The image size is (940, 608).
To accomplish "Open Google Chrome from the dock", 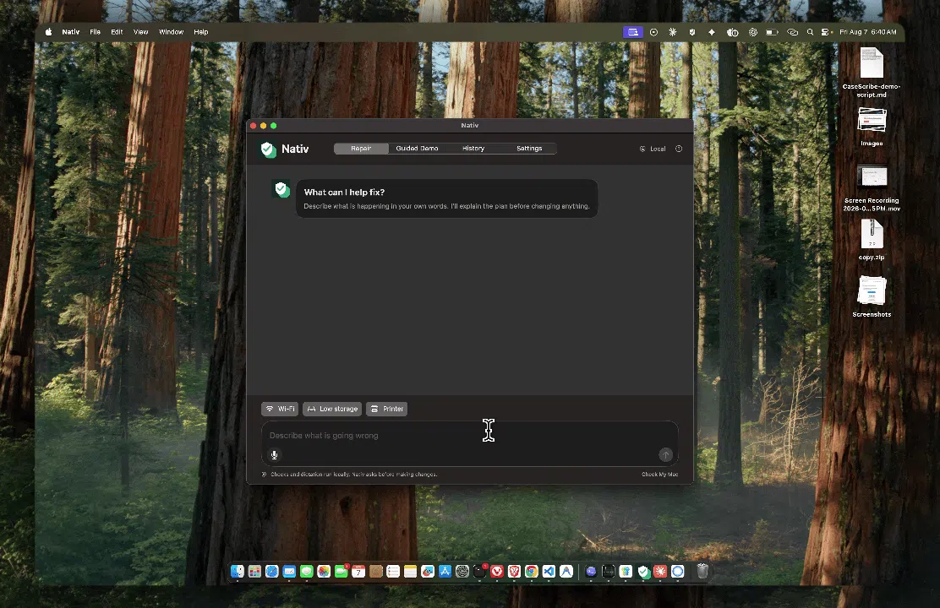I will 532,572.
